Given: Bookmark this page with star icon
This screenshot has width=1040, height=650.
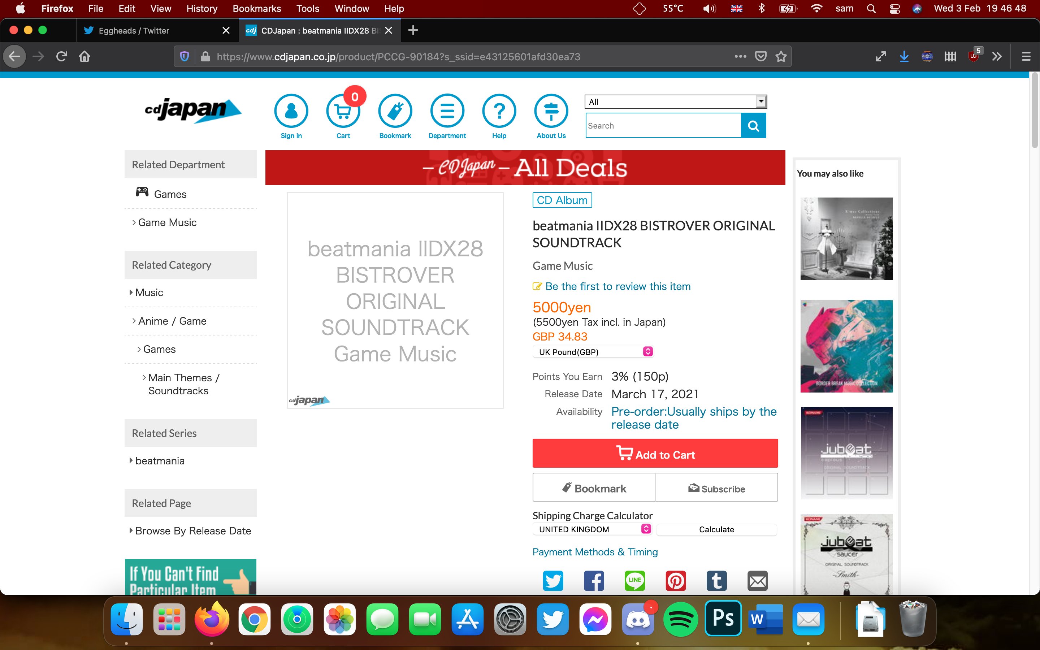Looking at the screenshot, I should pyautogui.click(x=781, y=56).
